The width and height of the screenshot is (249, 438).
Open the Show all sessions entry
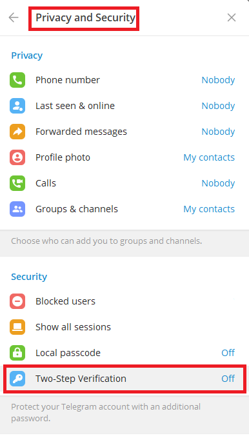coord(124,327)
